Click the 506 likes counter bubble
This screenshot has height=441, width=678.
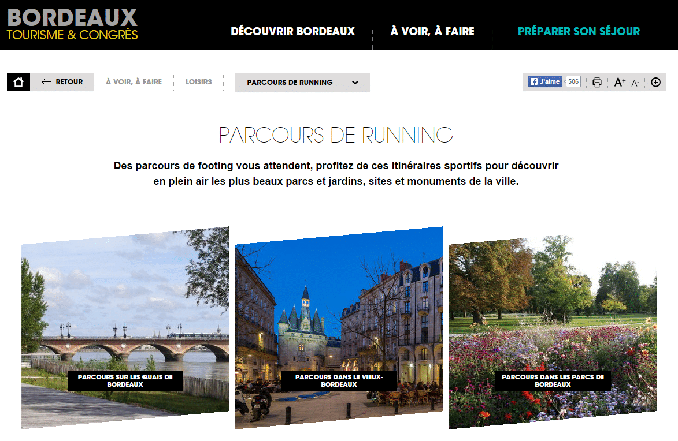[x=573, y=81]
